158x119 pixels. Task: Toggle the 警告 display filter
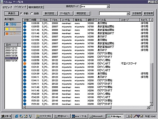point(13,29)
